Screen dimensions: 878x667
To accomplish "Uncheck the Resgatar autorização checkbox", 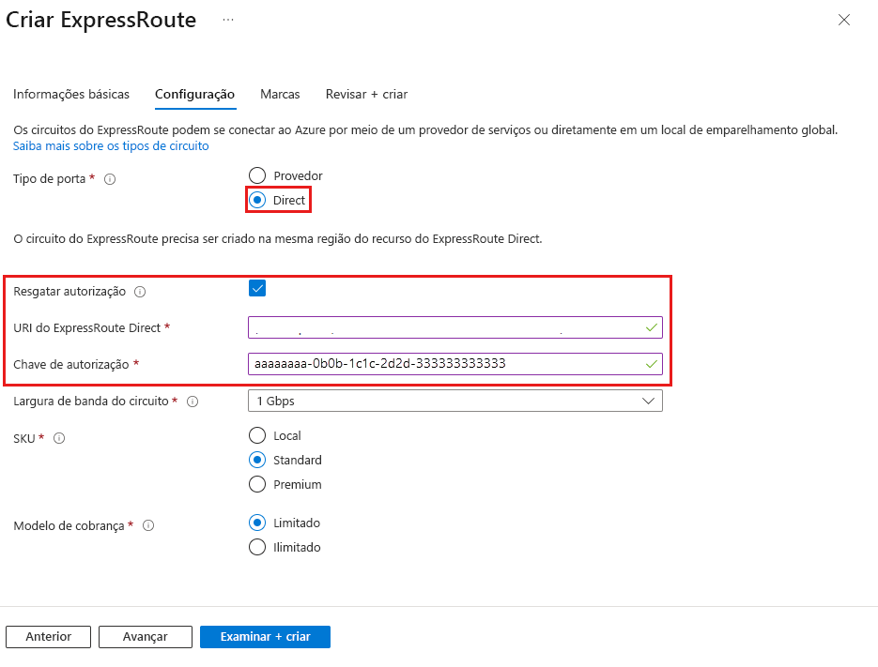I will (x=257, y=288).
